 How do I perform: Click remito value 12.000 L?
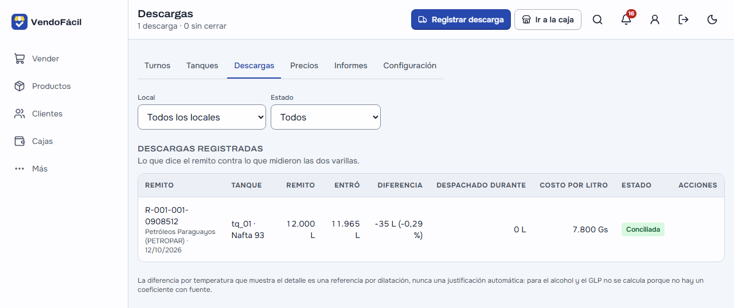(301, 229)
